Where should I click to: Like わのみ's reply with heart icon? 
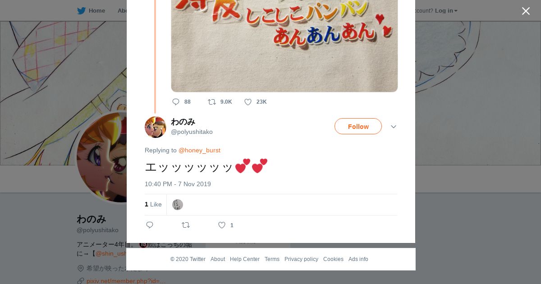click(222, 225)
